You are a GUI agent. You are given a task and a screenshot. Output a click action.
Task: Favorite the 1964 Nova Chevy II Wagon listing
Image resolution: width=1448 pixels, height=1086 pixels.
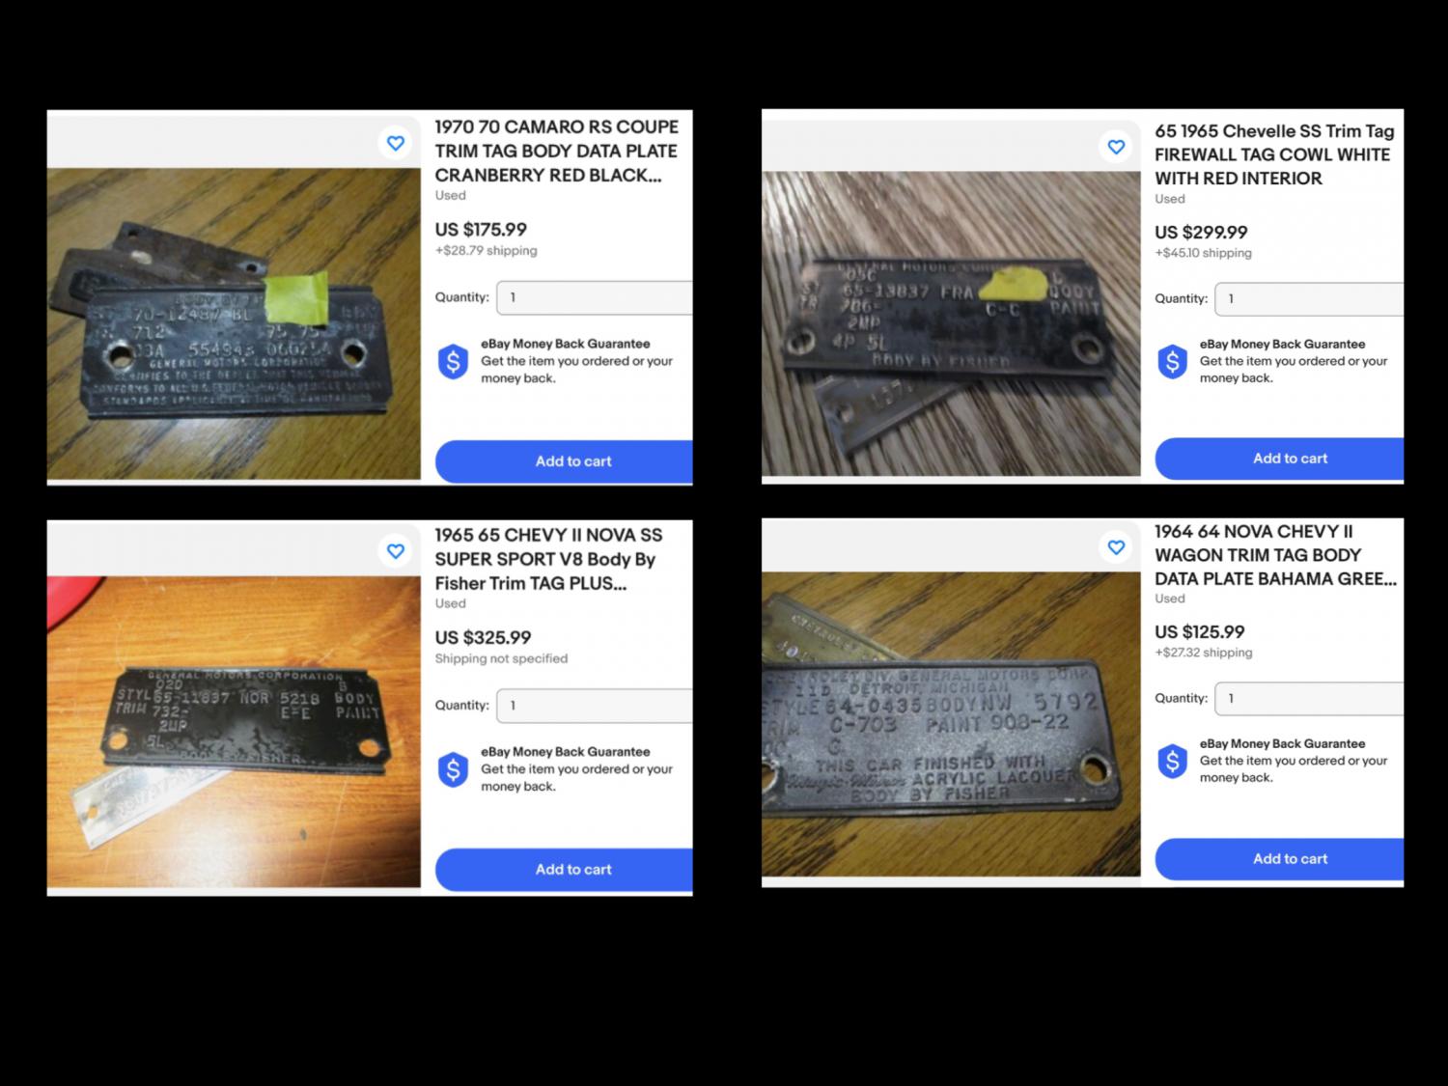1116,547
